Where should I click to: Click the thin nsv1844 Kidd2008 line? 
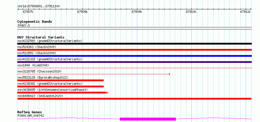tap(134, 68)
